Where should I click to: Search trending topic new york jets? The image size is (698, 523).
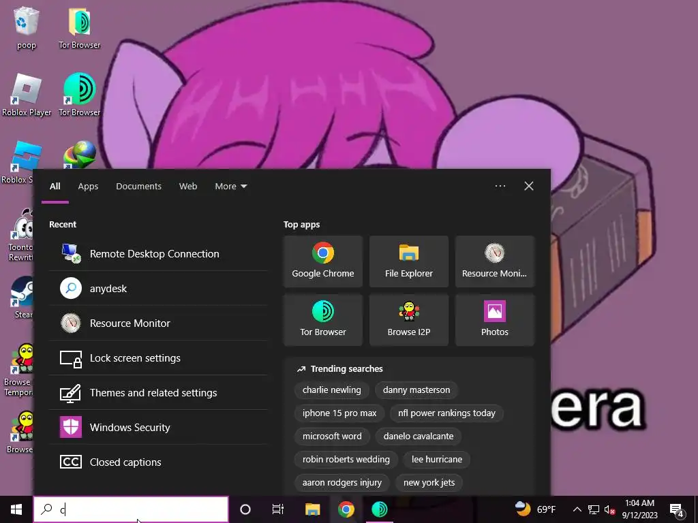pos(429,483)
